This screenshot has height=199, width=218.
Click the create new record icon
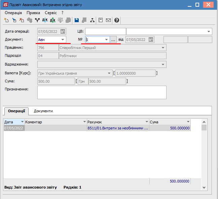(6, 20)
